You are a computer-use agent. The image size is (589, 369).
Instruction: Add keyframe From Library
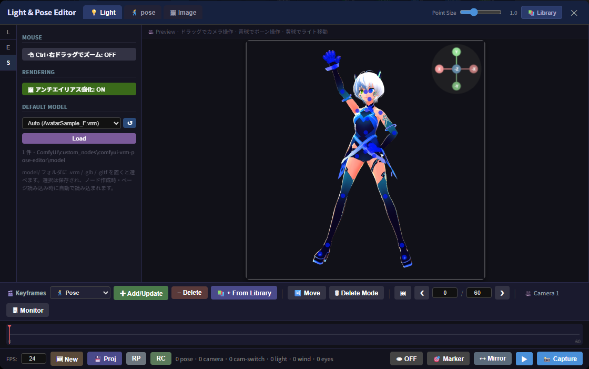click(244, 293)
